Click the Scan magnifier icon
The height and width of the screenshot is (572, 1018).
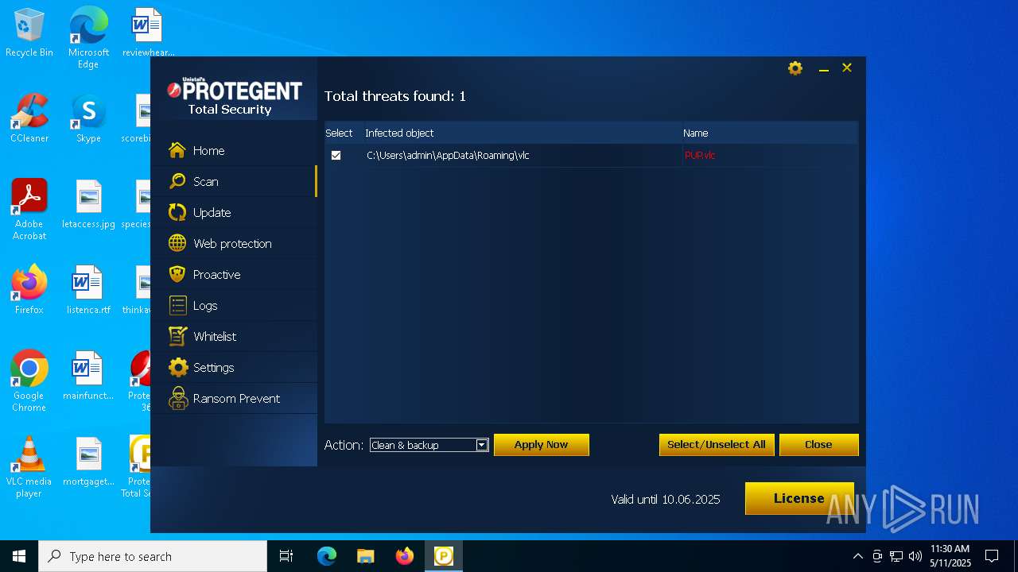pyautogui.click(x=177, y=181)
